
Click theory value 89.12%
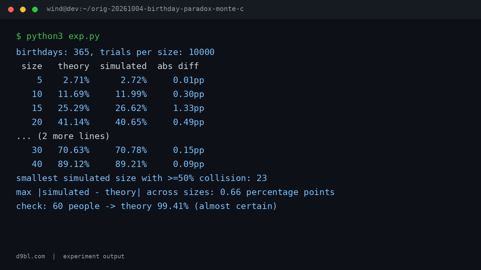pos(73,164)
